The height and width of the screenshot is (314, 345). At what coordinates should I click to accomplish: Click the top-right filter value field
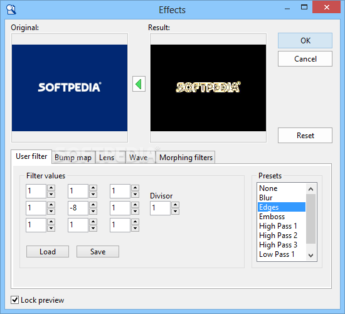click(x=120, y=191)
